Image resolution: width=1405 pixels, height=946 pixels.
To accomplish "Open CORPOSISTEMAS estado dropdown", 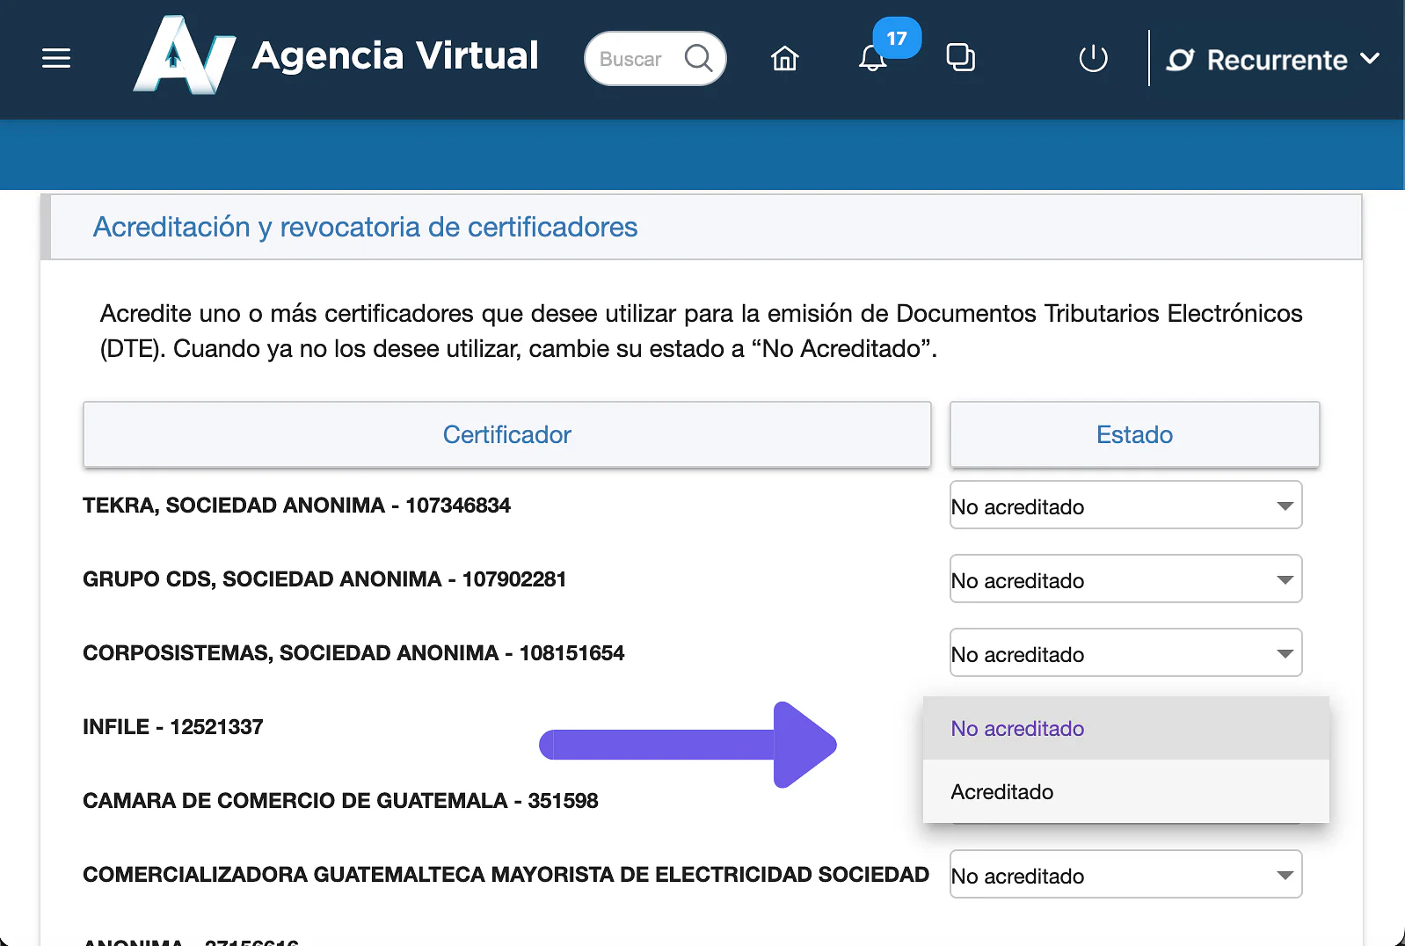I will click(1125, 653).
